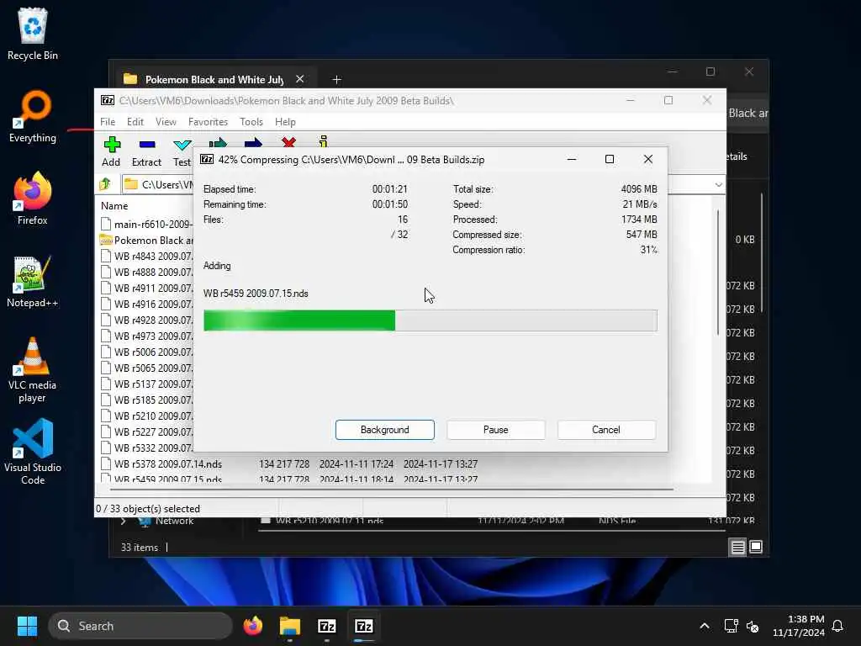Viewport: 861px width, 646px height.
Task: Click the active 7-Zip progress taskbar icon
Action: pyautogui.click(x=363, y=626)
